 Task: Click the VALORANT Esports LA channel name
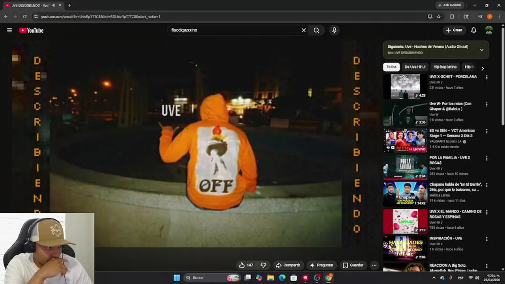(445, 141)
